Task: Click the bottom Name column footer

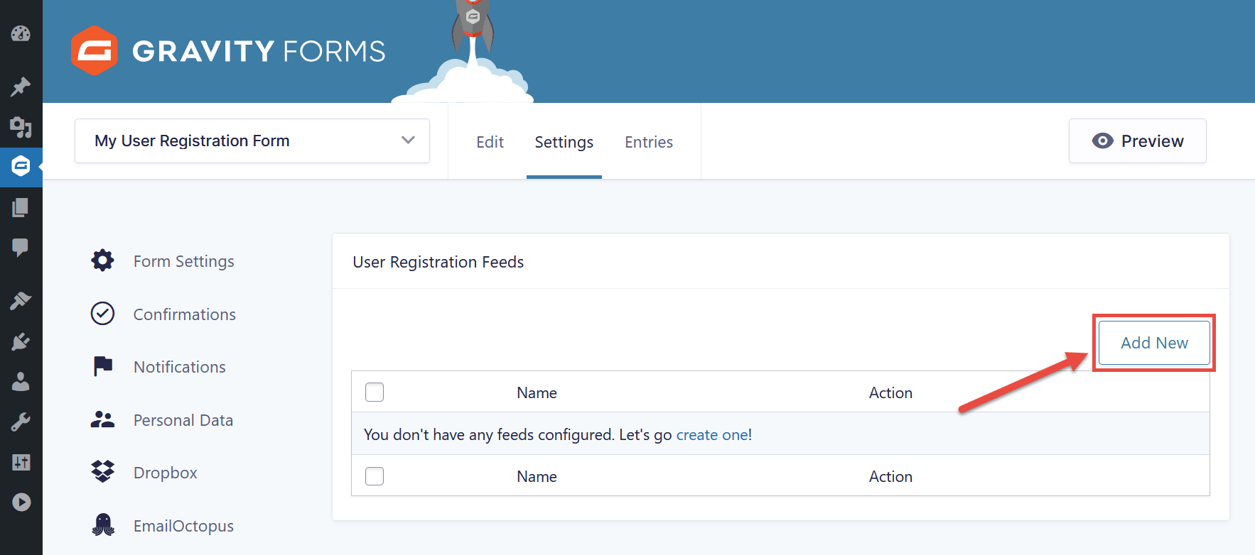Action: 537,476
